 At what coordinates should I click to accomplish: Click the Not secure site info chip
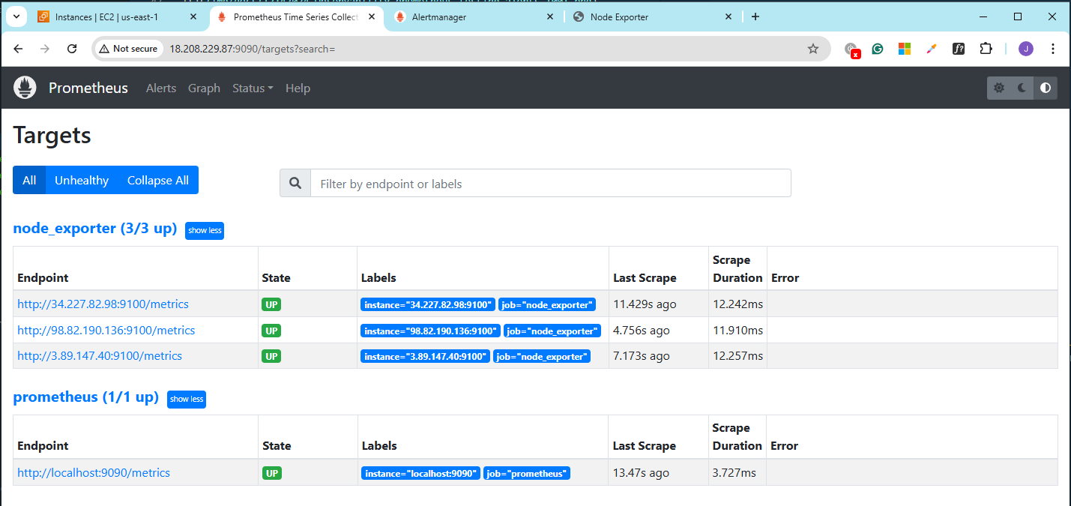pyautogui.click(x=128, y=49)
